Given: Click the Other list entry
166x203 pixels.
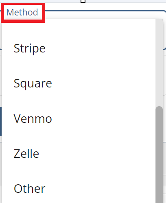Looking at the screenshot, I should (79, 189).
